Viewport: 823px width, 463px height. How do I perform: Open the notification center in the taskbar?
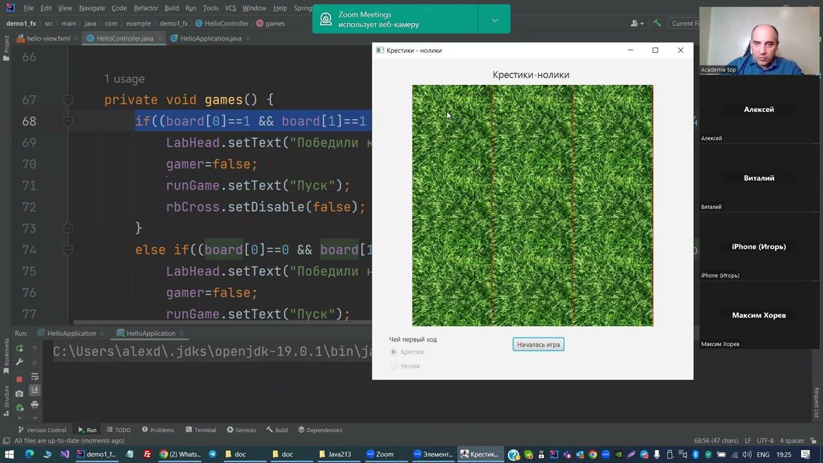click(805, 454)
